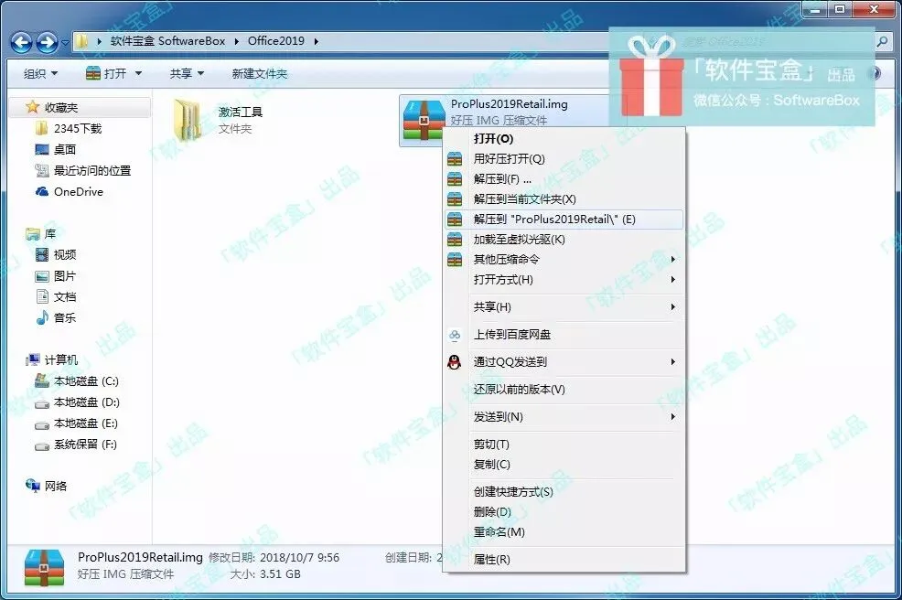Expand 打开方式(H) submenu arrow
Image resolution: width=902 pixels, height=600 pixels.
point(672,280)
